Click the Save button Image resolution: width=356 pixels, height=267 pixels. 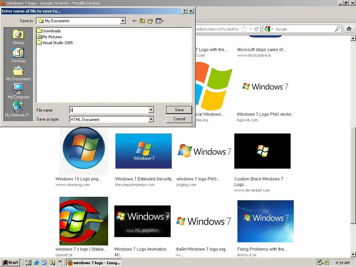pos(179,110)
